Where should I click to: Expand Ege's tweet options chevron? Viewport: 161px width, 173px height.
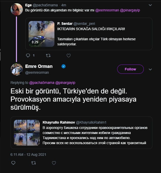pos(150,5)
